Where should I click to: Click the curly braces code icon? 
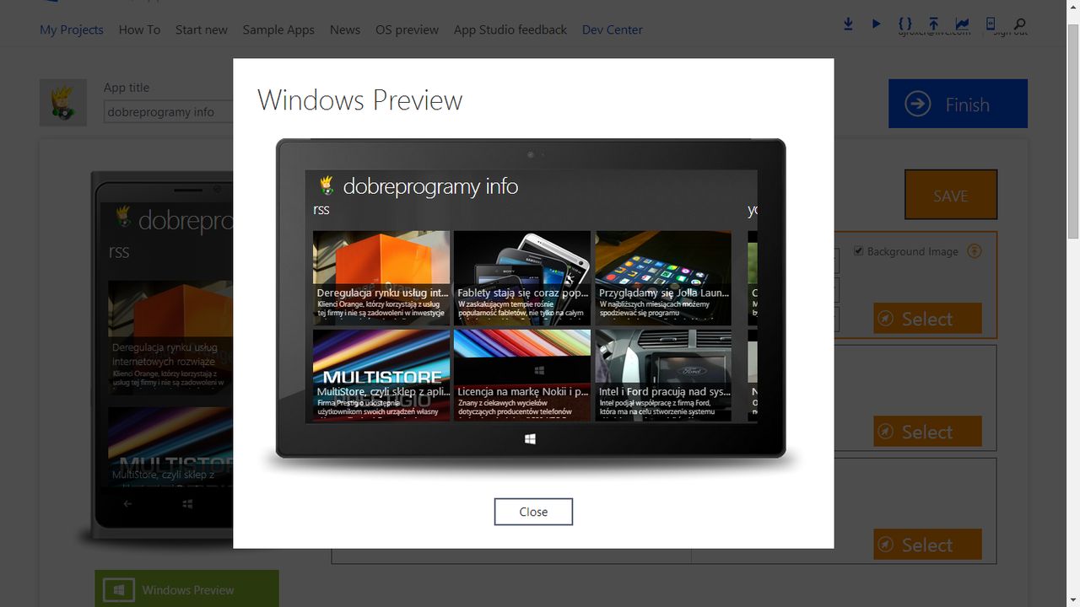click(905, 24)
